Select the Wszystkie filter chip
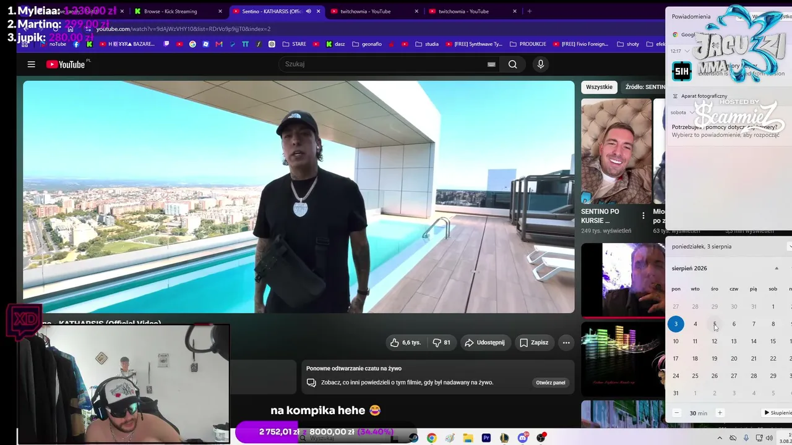 [x=599, y=87]
